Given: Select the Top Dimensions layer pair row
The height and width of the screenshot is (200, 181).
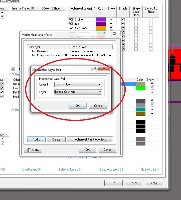Looking at the screenshot, I should click(41, 51).
